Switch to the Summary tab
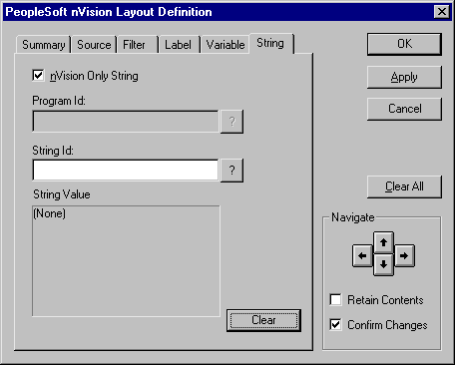This screenshot has height=365, width=455. [x=43, y=45]
